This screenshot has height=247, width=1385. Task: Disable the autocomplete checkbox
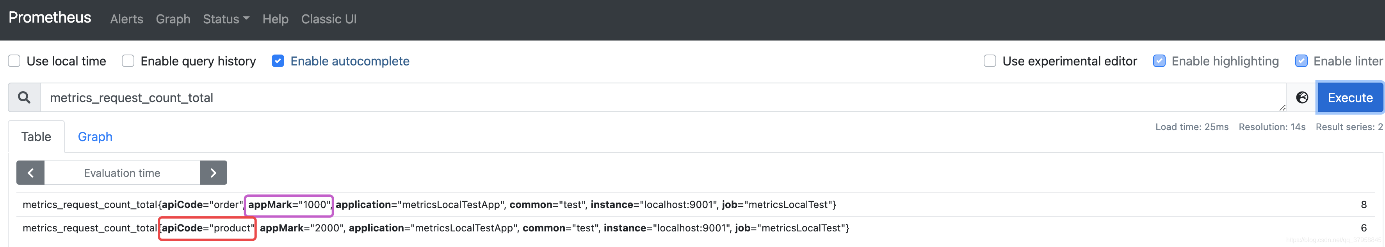click(x=278, y=61)
